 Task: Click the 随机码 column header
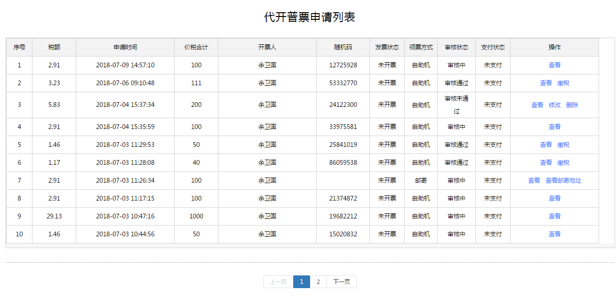click(343, 47)
